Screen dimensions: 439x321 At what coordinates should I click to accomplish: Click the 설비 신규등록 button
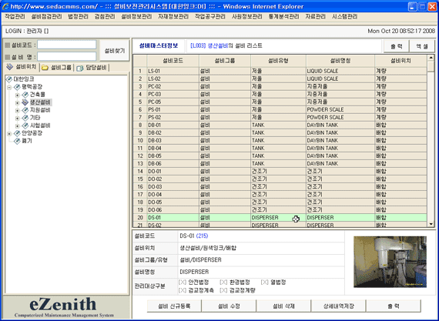click(x=174, y=306)
